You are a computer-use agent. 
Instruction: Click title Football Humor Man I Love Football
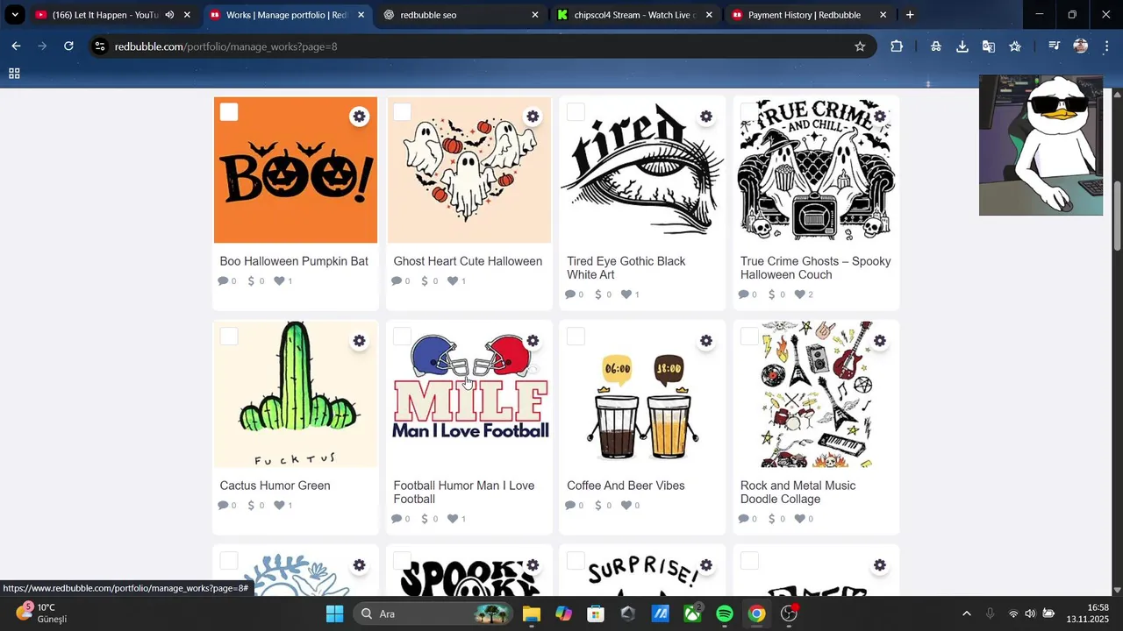[x=464, y=493]
